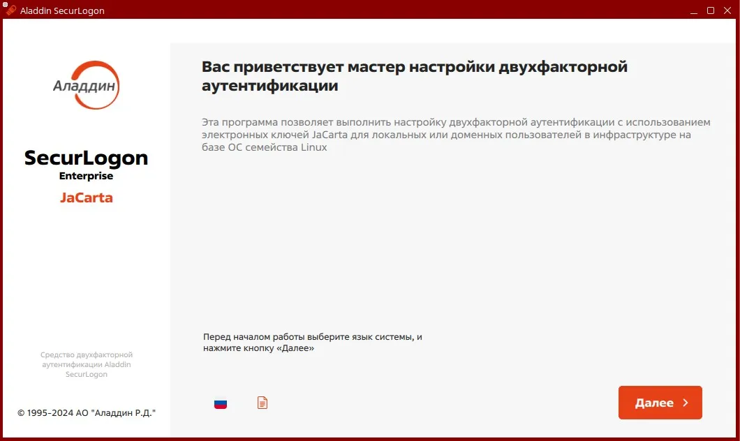Viewport: 740px width, 441px height.
Task: Click the SecurLogon product name text
Action: 86,158
